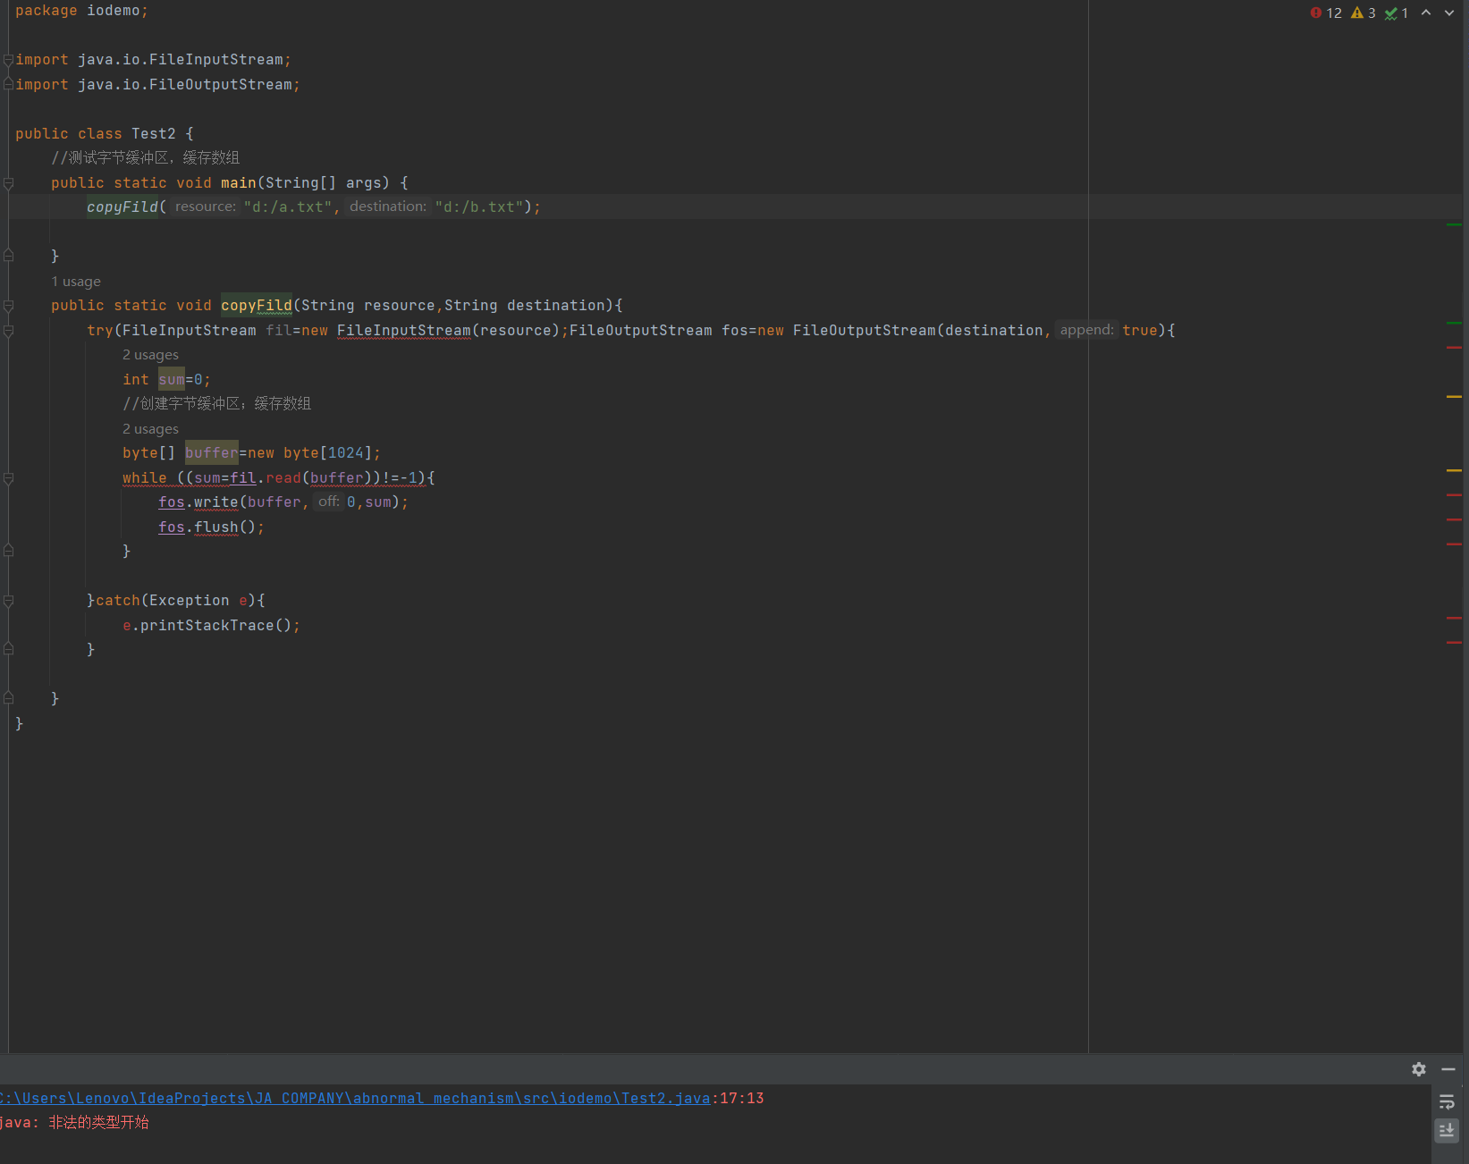Collapse the while loop using its fold marker
This screenshot has height=1164, width=1469.
[x=8, y=478]
